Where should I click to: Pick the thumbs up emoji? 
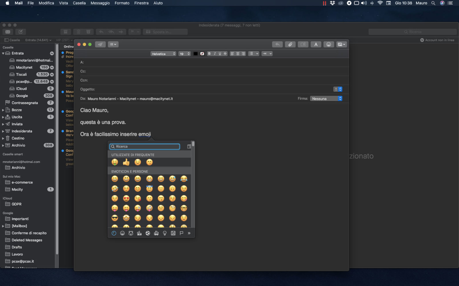126,162
